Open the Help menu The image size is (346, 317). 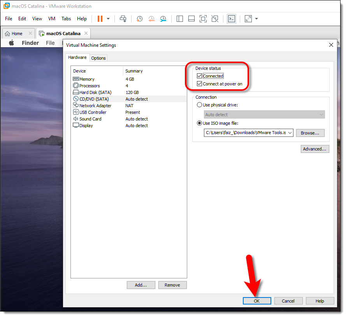click(x=82, y=19)
